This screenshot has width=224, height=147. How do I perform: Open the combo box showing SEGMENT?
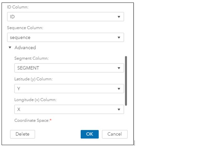[69, 68]
